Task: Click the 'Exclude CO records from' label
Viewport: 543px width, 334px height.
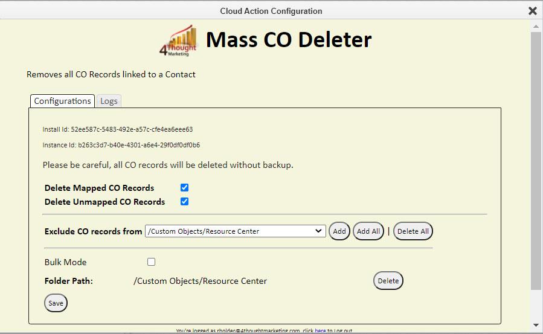Action: coord(93,231)
